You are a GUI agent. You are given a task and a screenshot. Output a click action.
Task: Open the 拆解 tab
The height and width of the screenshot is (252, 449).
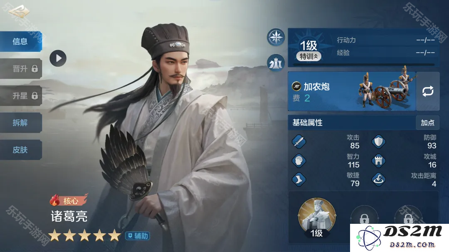tap(21, 123)
